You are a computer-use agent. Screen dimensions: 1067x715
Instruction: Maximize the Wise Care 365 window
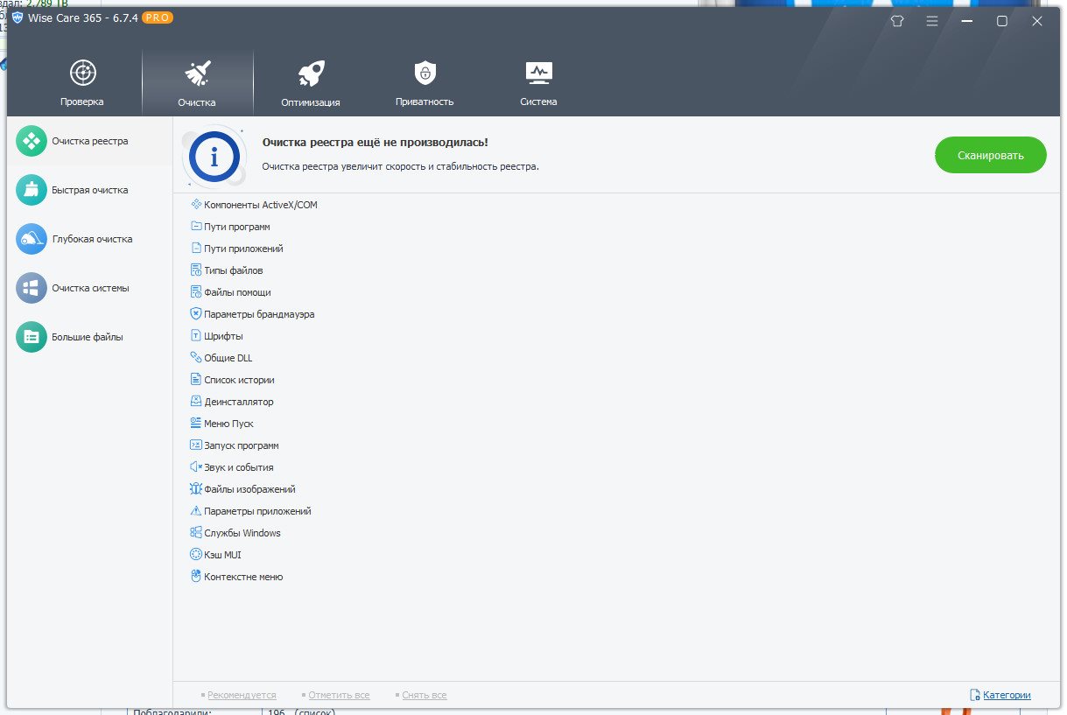click(x=1002, y=21)
